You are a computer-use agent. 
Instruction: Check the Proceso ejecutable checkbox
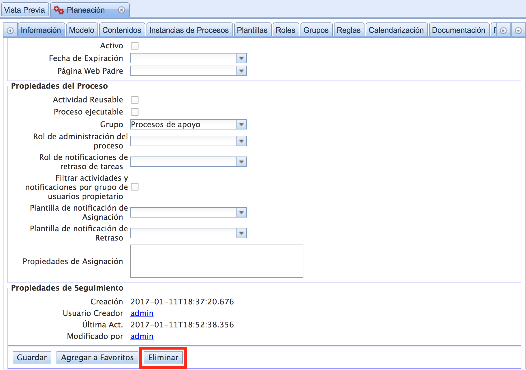pyautogui.click(x=135, y=112)
